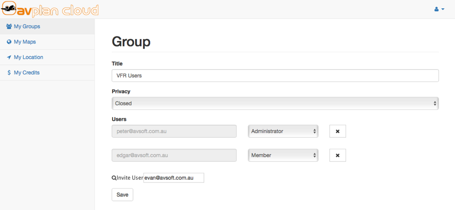Open My Maps from the sidebar
This screenshot has width=455, height=210.
coord(25,42)
